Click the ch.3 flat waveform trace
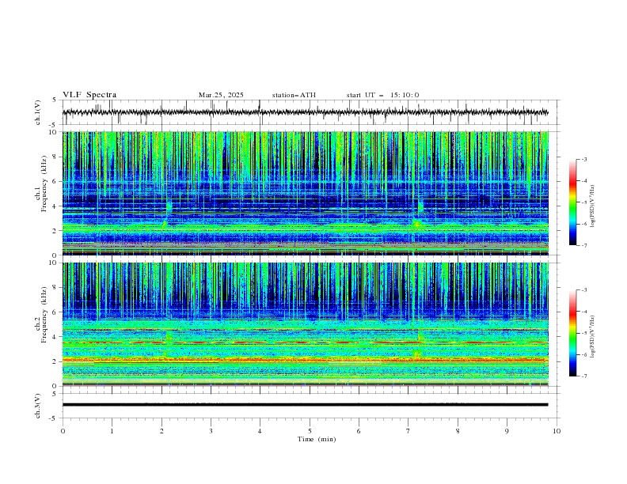627x484 pixels. click(305, 405)
